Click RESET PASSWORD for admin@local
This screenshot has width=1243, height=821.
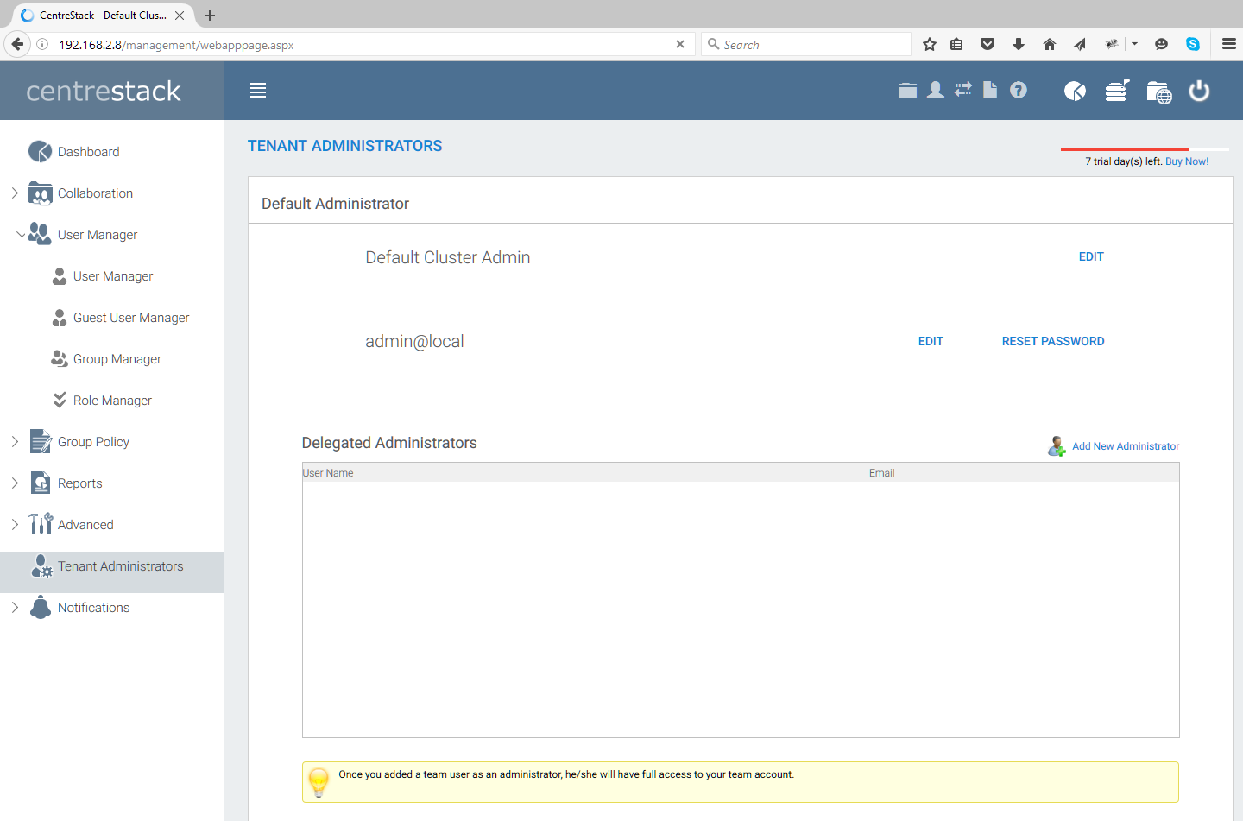pyautogui.click(x=1053, y=341)
